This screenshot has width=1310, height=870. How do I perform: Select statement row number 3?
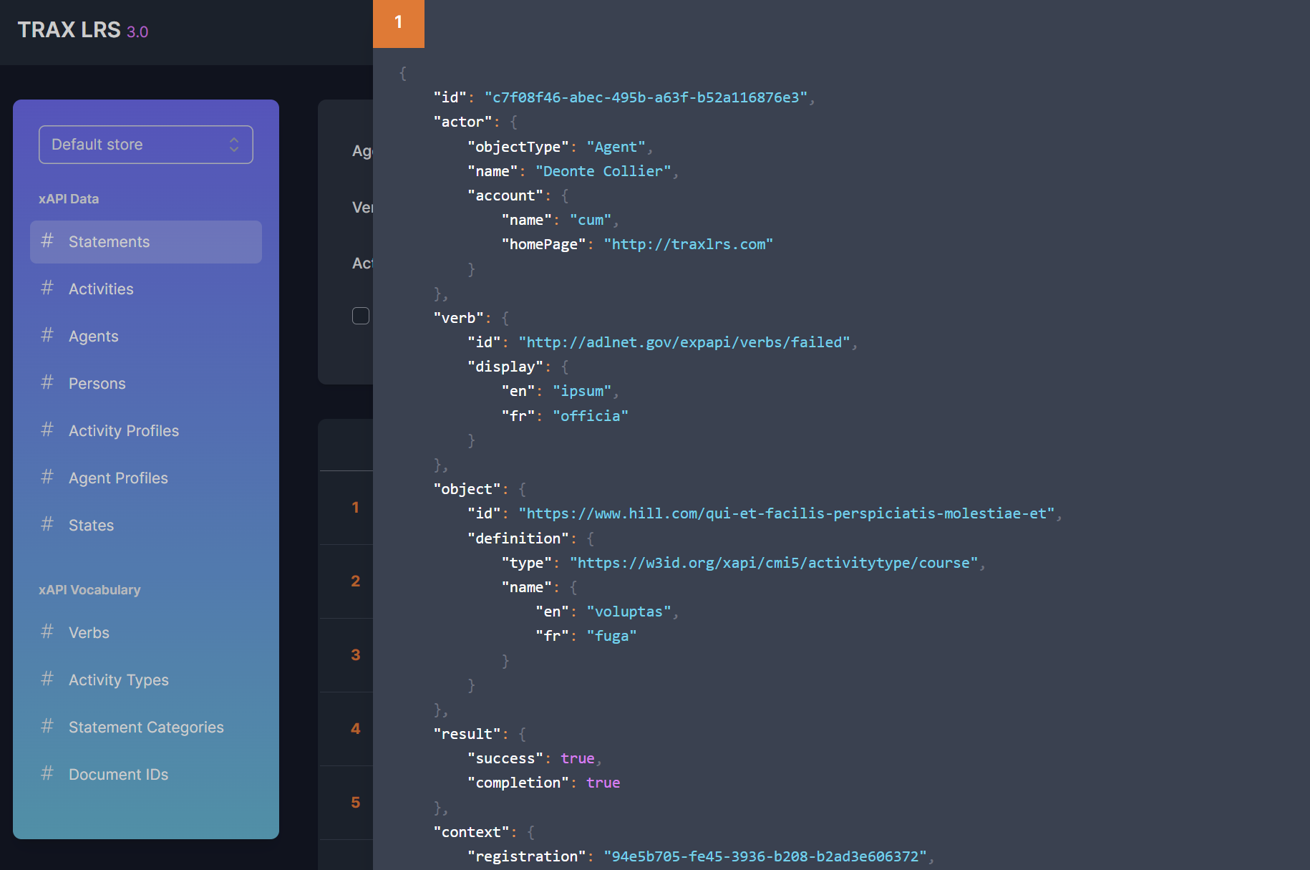click(x=355, y=655)
